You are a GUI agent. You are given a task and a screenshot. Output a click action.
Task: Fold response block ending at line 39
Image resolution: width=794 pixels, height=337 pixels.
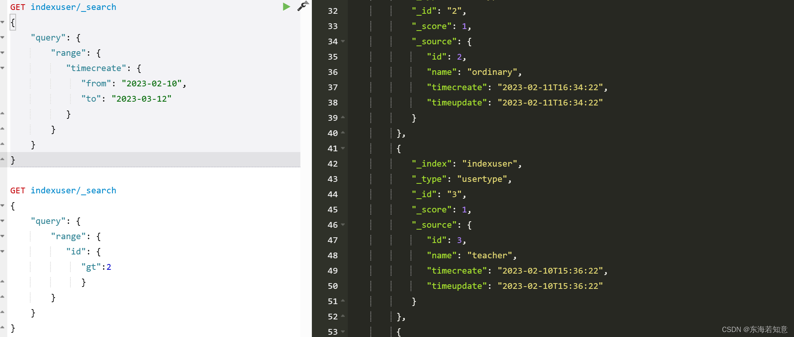pos(343,117)
